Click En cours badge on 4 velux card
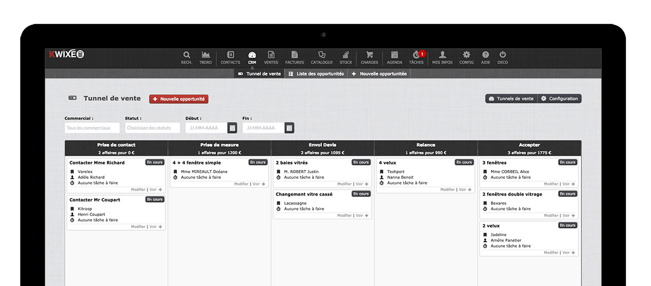This screenshot has width=651, height=286. (x=464, y=162)
